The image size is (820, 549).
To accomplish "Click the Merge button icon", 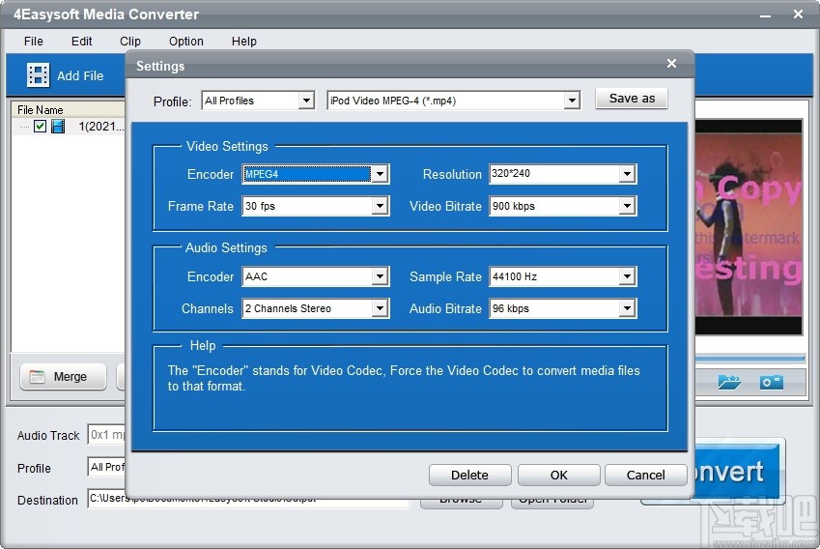I will (37, 377).
